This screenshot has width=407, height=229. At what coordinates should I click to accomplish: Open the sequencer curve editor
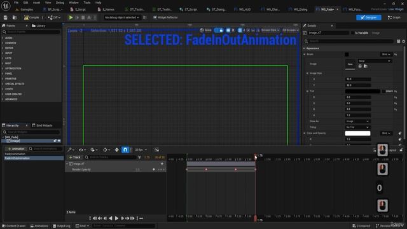click(x=157, y=150)
